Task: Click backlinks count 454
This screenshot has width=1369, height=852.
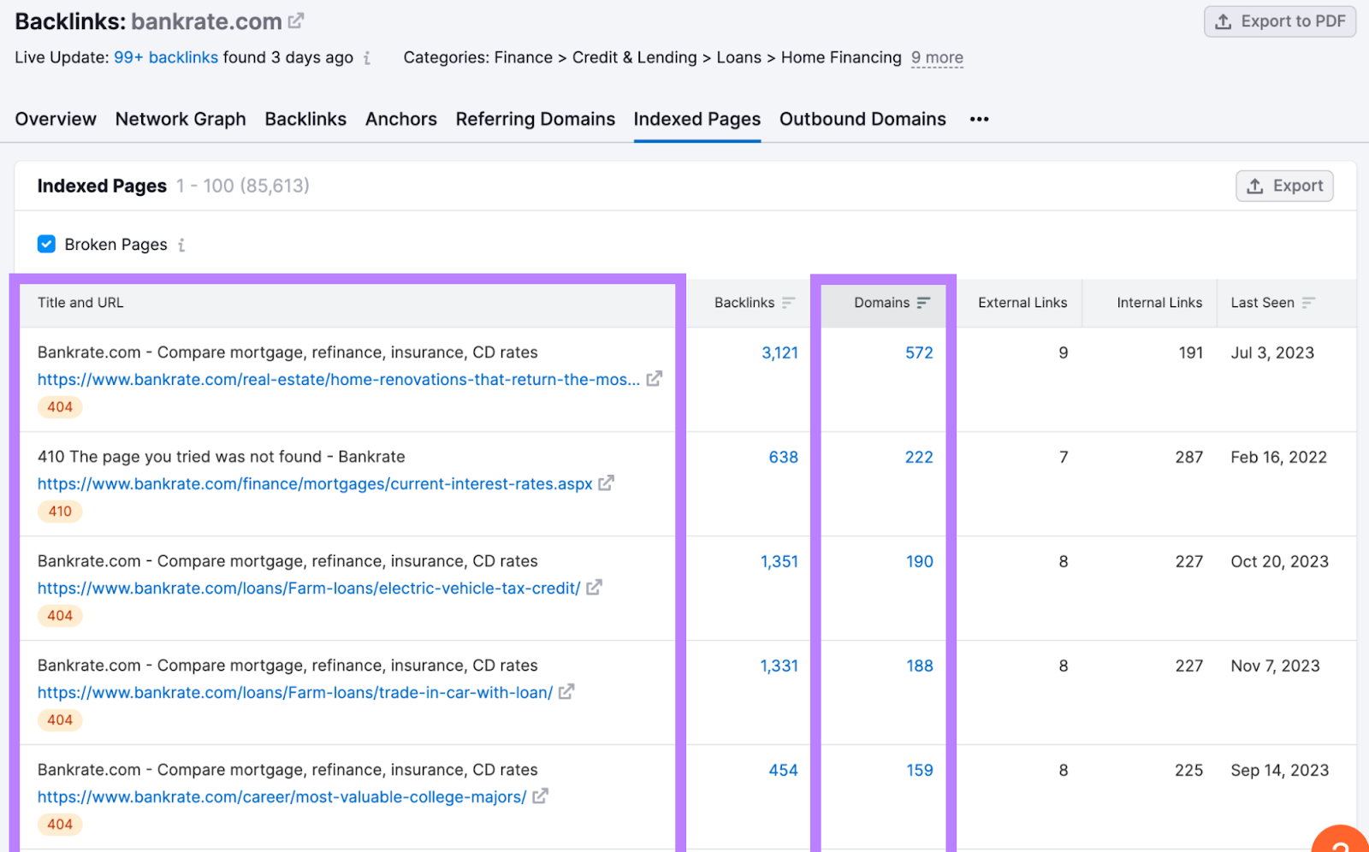Action: (x=783, y=770)
